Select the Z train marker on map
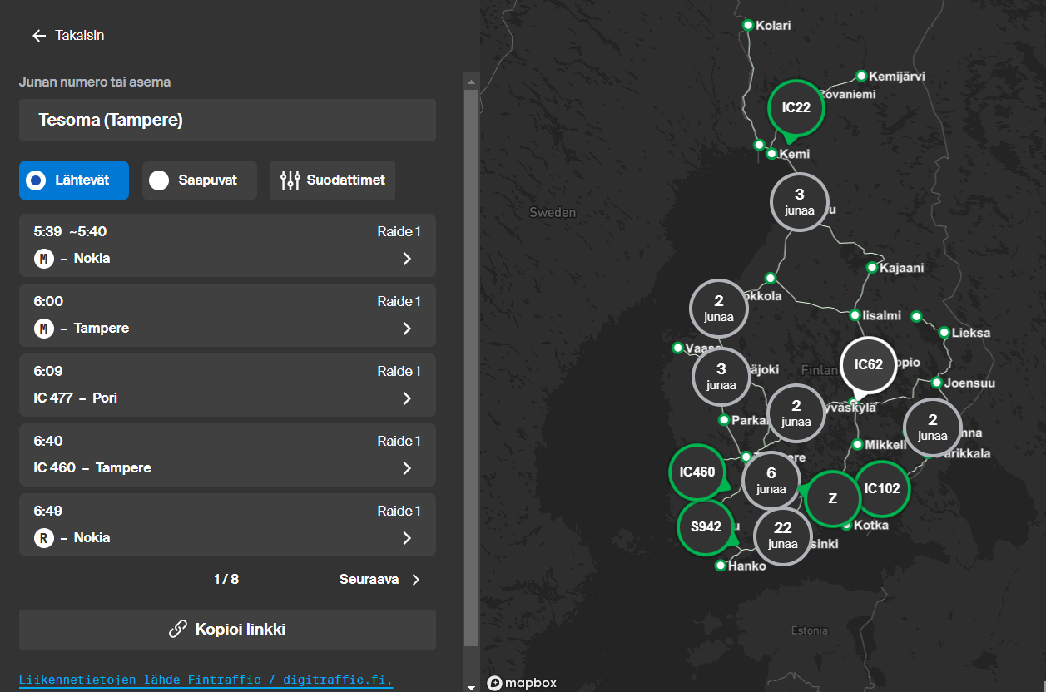The width and height of the screenshot is (1046, 692). click(832, 498)
